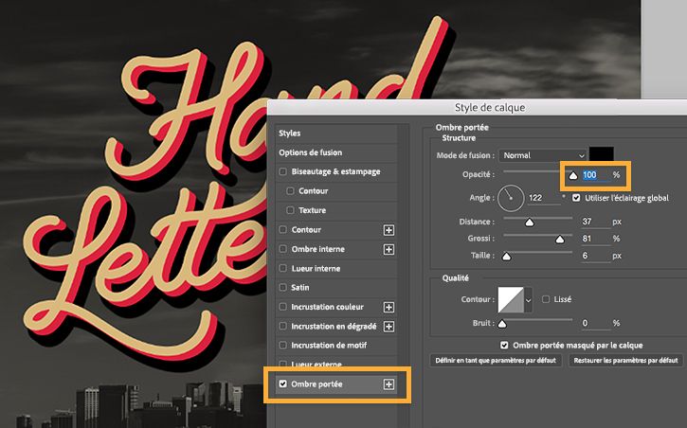This screenshot has height=428, width=687.
Task: Add another Incrustation couleur effect plus icon
Action: coord(389,307)
